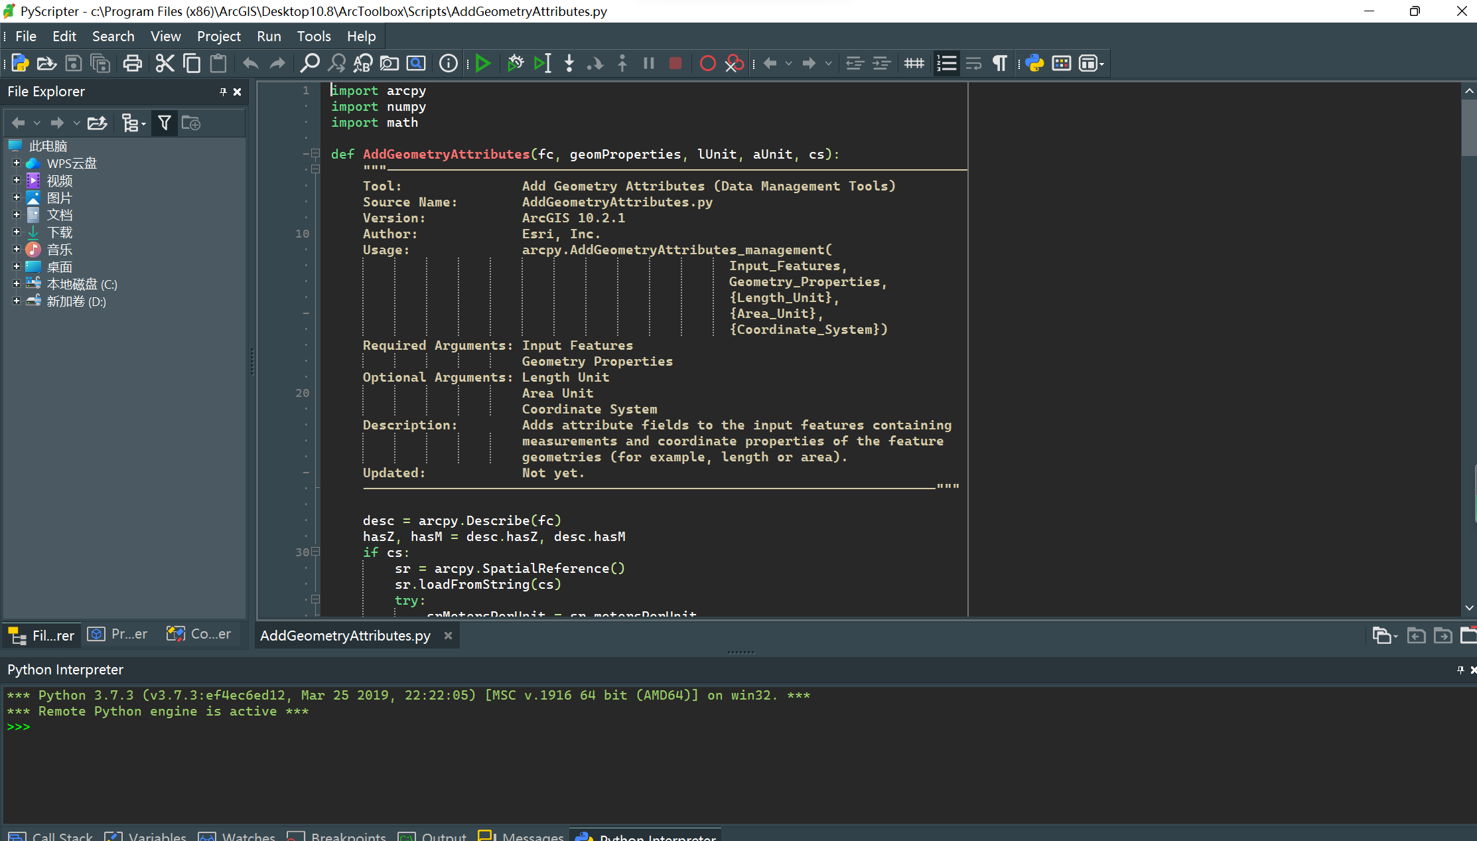Open the Styles palette toolbar icon
The height and width of the screenshot is (841, 1477).
pyautogui.click(x=1061, y=64)
